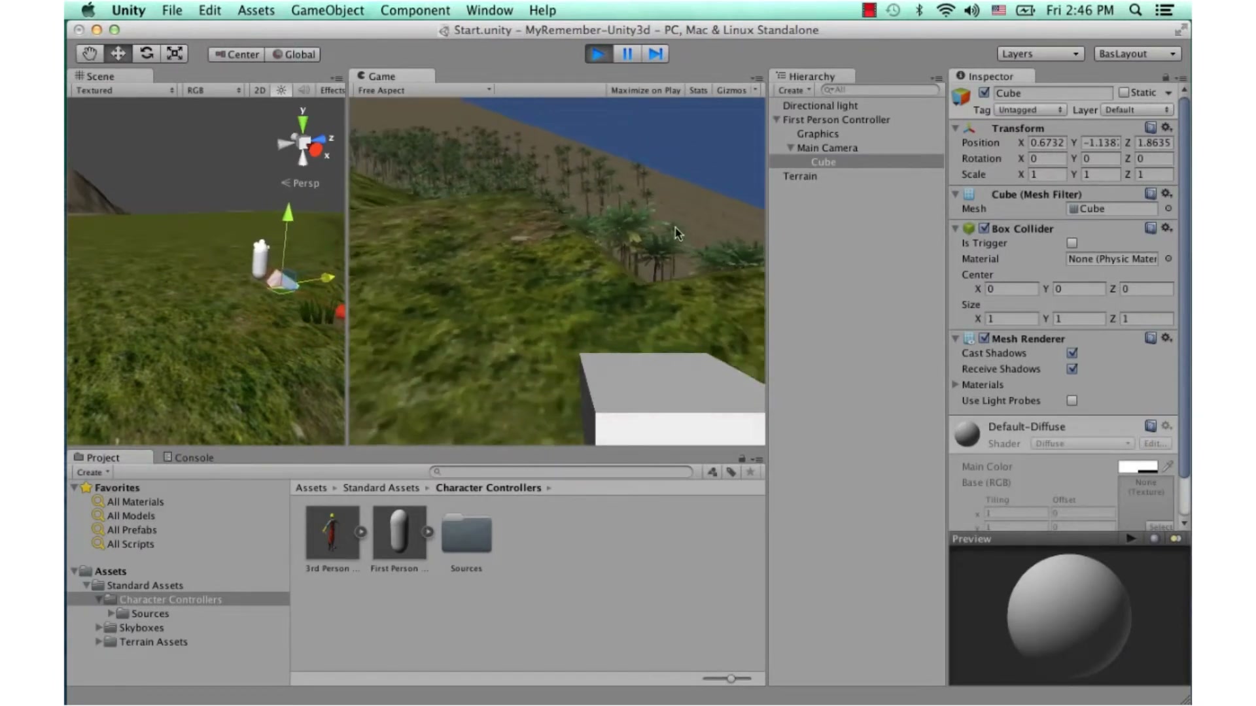Image resolution: width=1256 pixels, height=706 pixels.
Task: Lock the Inspector panel
Action: [x=1165, y=77]
